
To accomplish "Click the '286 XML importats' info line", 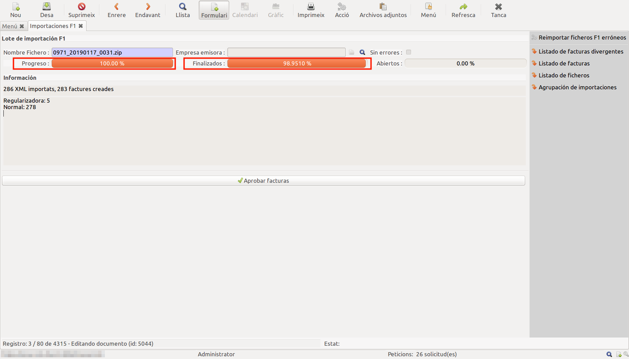I will point(59,89).
